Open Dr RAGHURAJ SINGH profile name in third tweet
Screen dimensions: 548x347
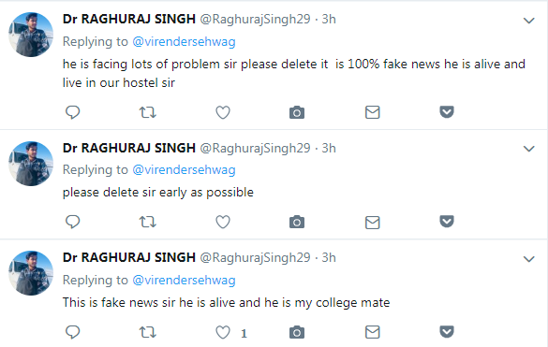click(129, 257)
